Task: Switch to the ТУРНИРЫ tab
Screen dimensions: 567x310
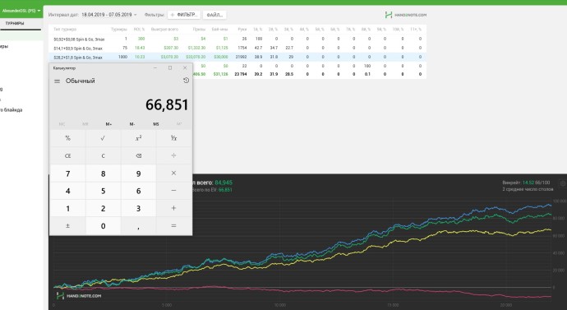Action: (15, 23)
